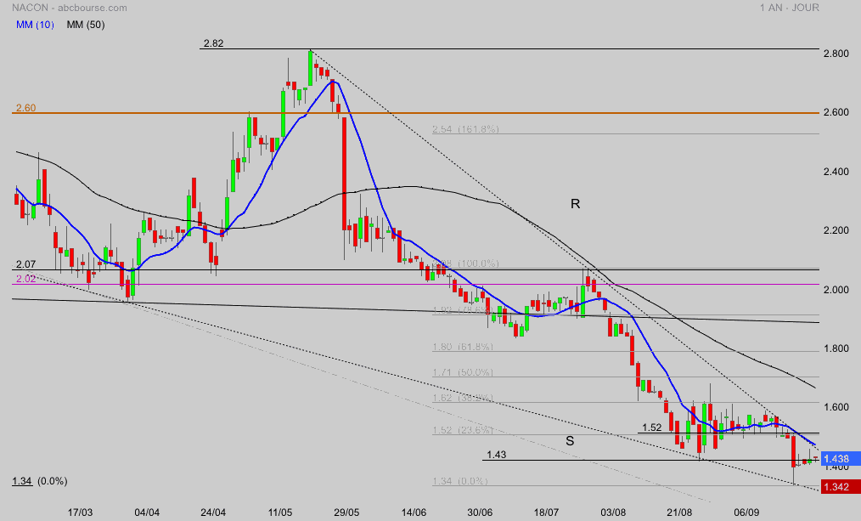The image size is (861, 521).
Task: Select the "2.400" price axis value
Action: pos(836,172)
